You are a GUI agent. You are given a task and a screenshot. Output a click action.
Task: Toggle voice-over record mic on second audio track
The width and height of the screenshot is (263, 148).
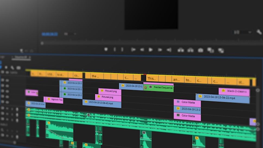[x=17, y=115]
